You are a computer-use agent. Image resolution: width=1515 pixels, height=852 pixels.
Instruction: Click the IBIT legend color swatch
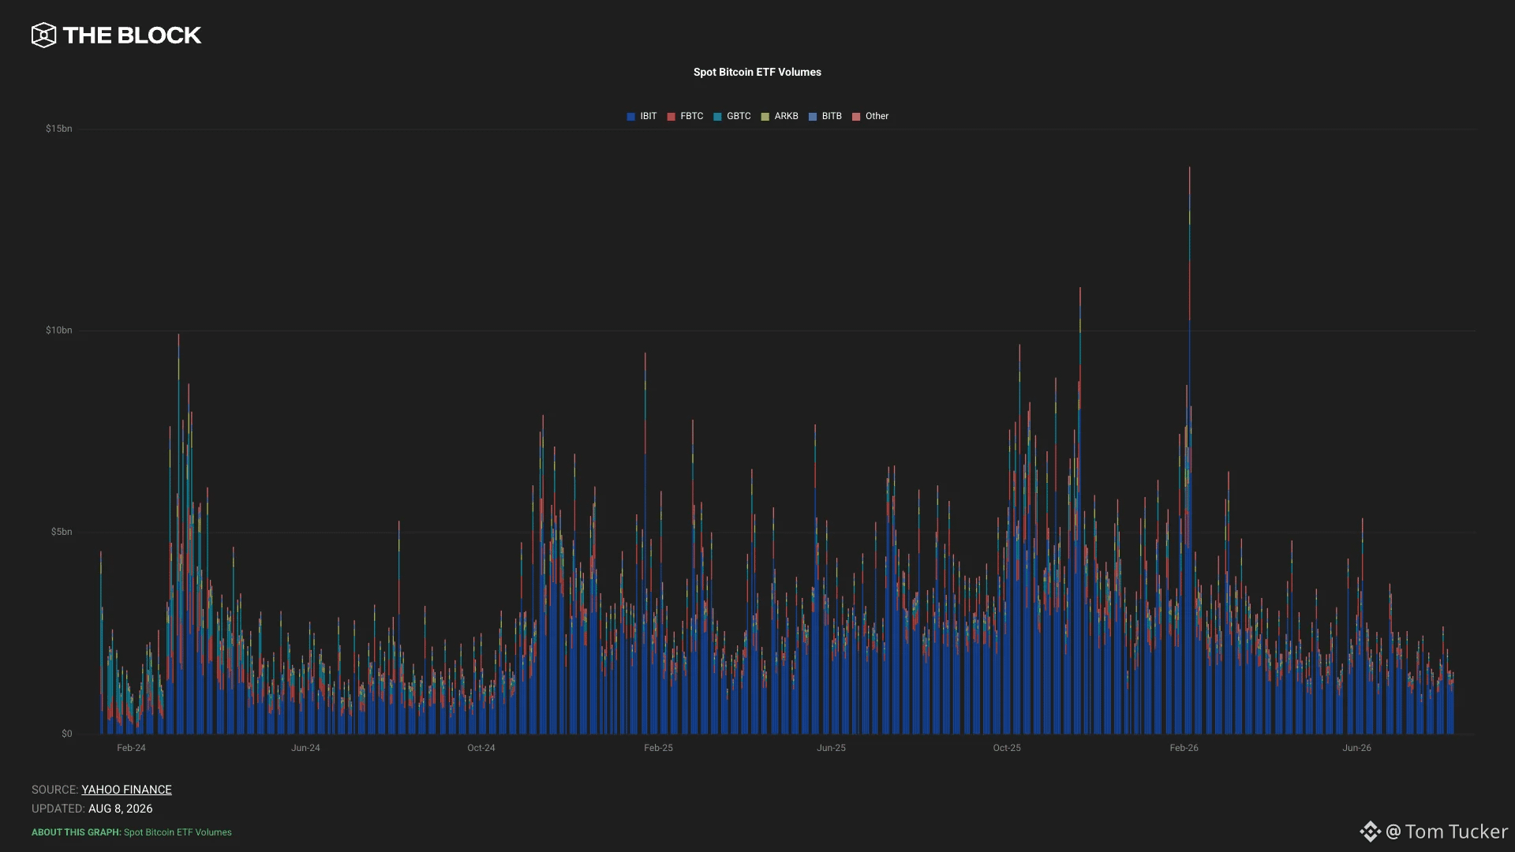(631, 117)
